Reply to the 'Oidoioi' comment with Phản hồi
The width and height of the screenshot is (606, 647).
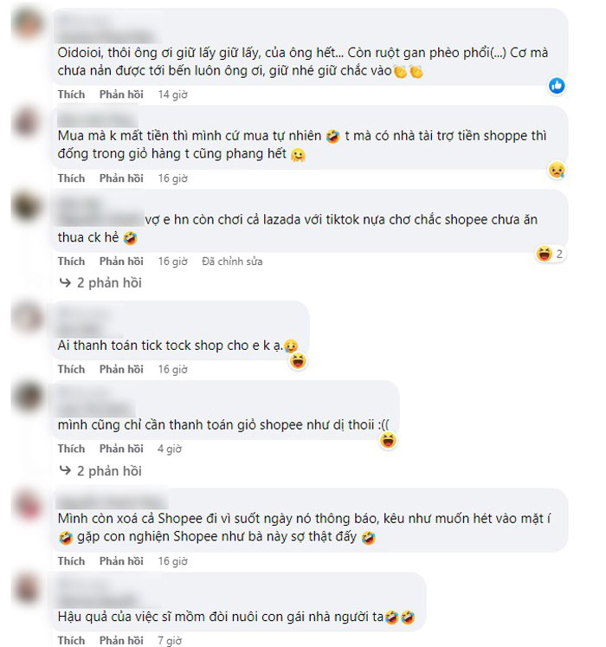[121, 94]
